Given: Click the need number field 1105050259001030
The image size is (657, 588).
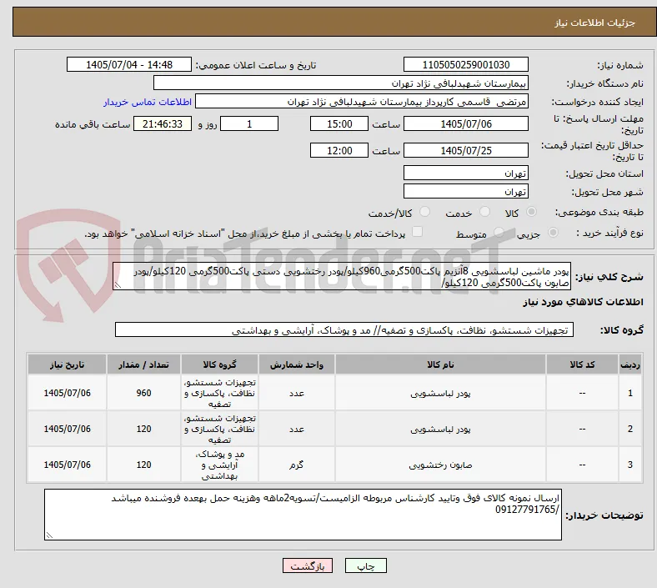Looking at the screenshot, I should 465,64.
